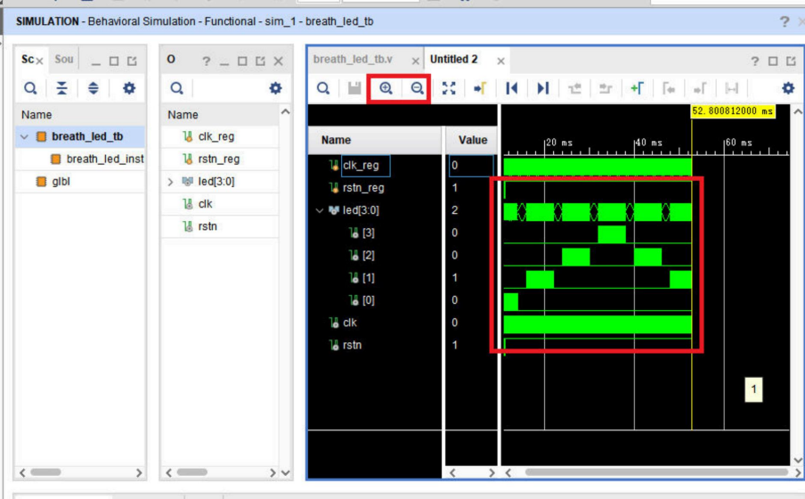
Task: Open waveform settings gear
Action: (787, 88)
